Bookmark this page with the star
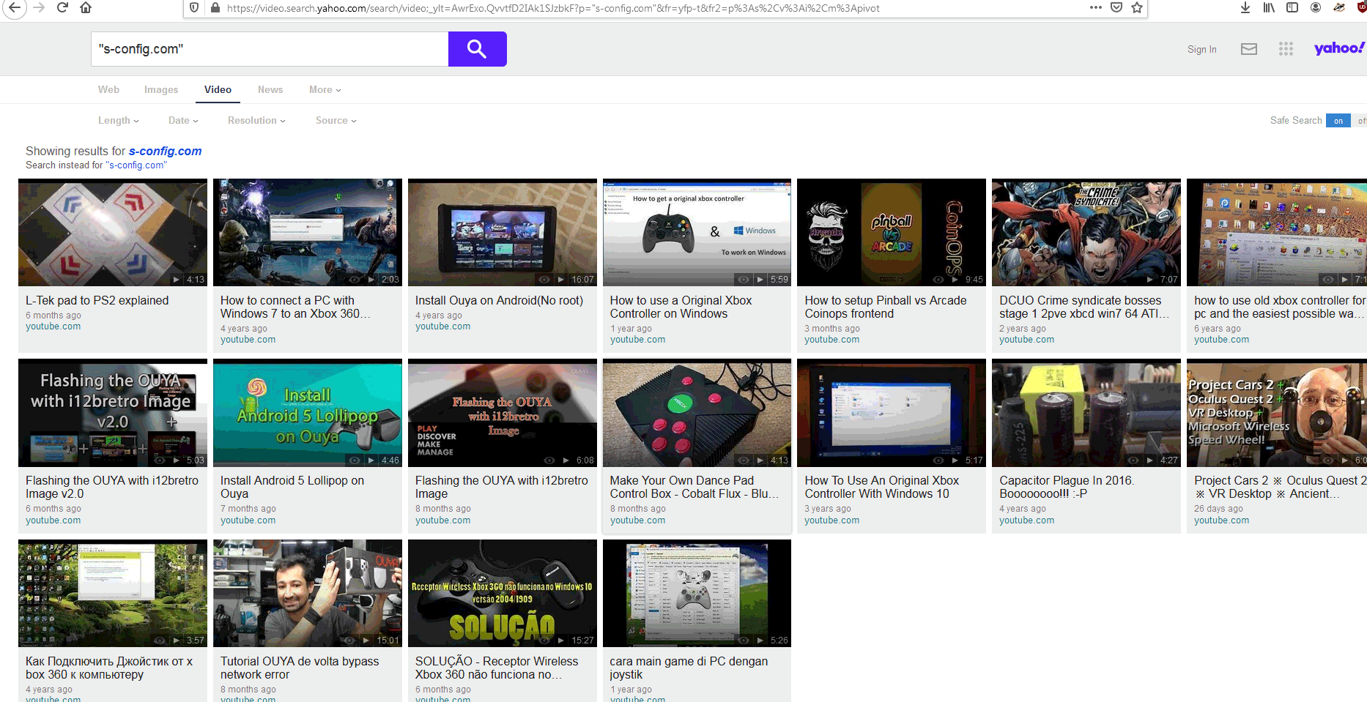This screenshot has width=1367, height=702. tap(1137, 7)
